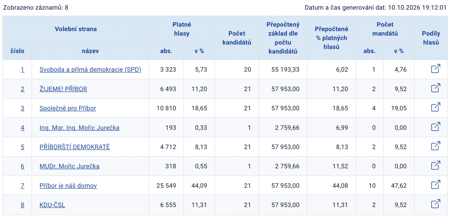Click party number 1 link

(x=22, y=70)
